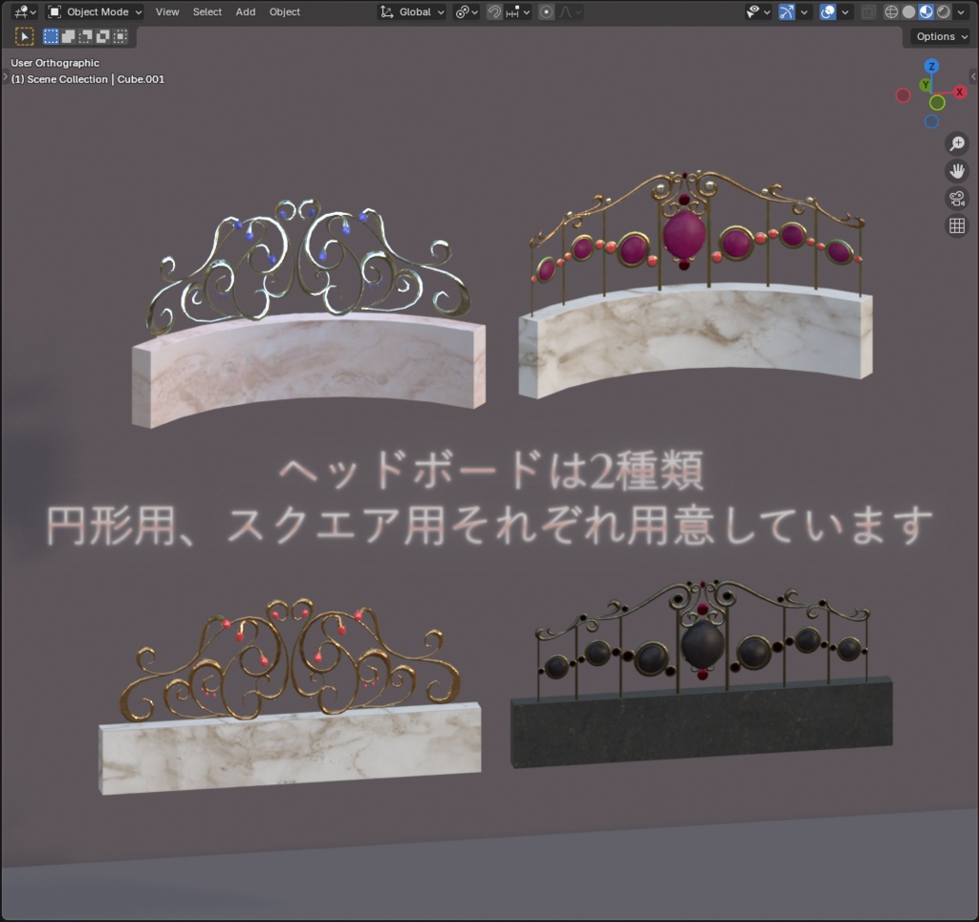Toggle proportional editing icon
The width and height of the screenshot is (979, 922).
(547, 11)
